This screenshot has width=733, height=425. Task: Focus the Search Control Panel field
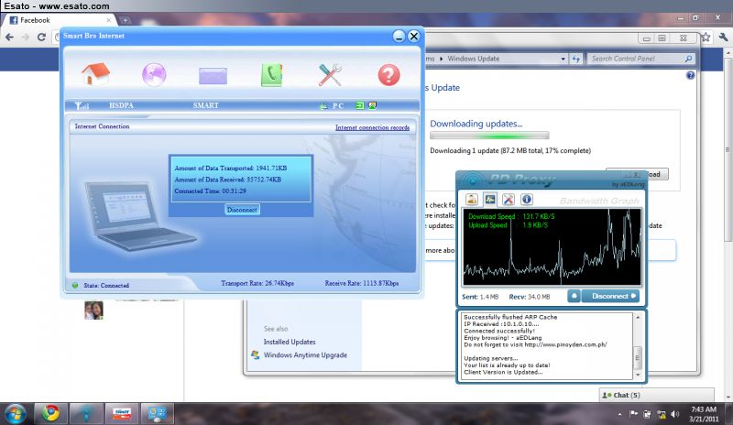[x=640, y=59]
